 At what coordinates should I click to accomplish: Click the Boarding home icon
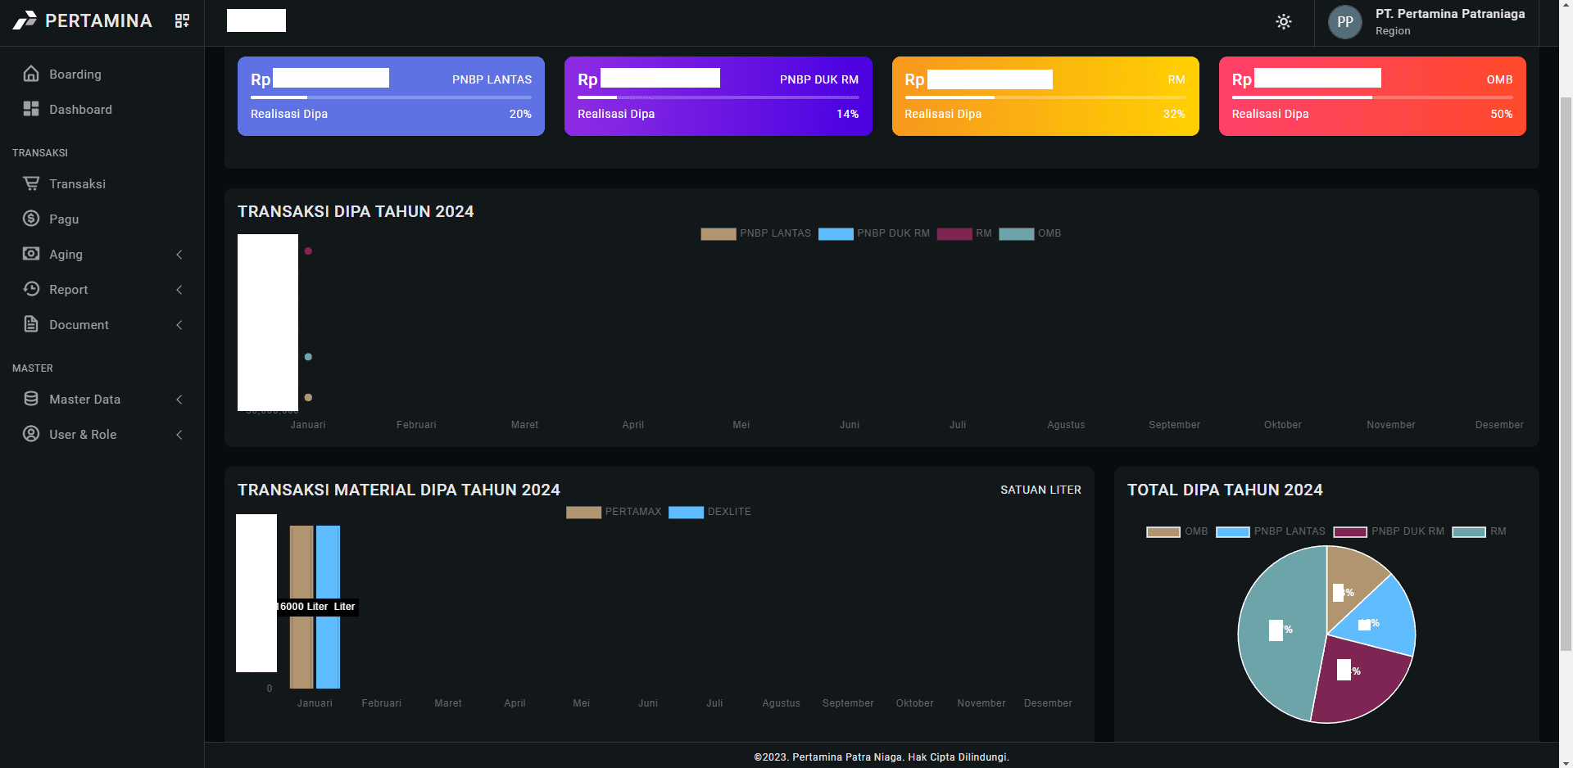(31, 74)
